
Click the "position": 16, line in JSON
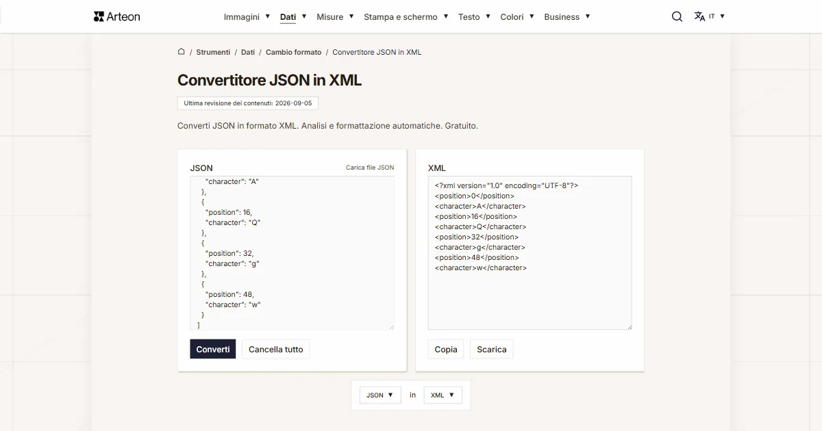[x=229, y=212]
